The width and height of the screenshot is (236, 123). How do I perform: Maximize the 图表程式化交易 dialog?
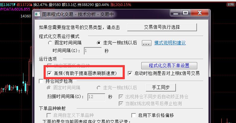[x=185, y=13]
